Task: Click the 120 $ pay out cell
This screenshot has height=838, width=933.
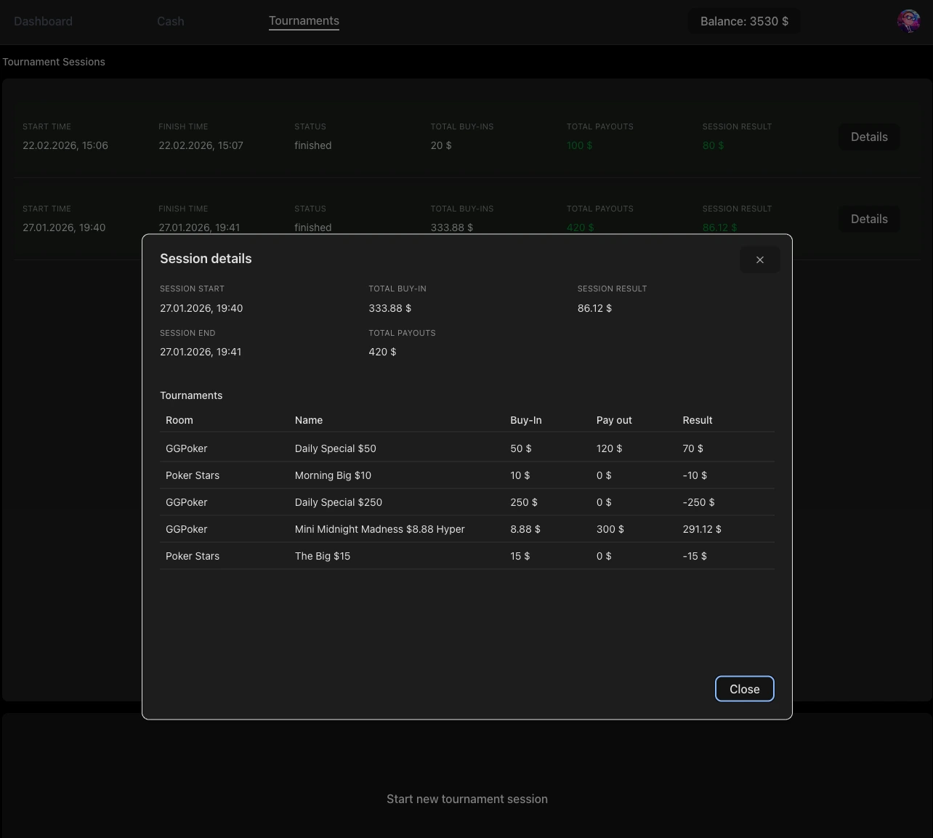Action: [x=610, y=448]
